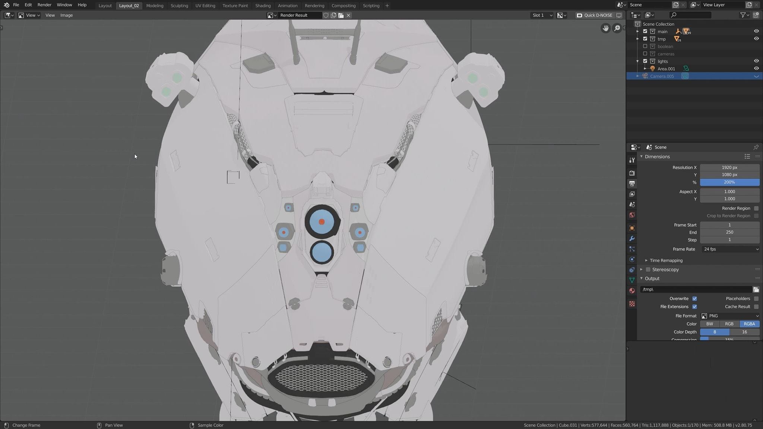Open the World properties tab
Image resolution: width=763 pixels, height=429 pixels.
(632, 215)
